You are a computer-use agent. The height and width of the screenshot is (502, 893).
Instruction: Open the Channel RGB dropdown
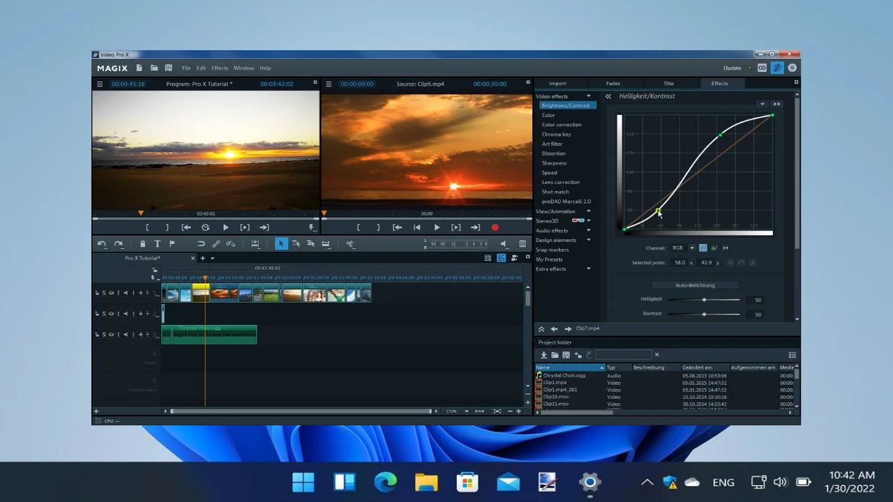pyautogui.click(x=691, y=248)
